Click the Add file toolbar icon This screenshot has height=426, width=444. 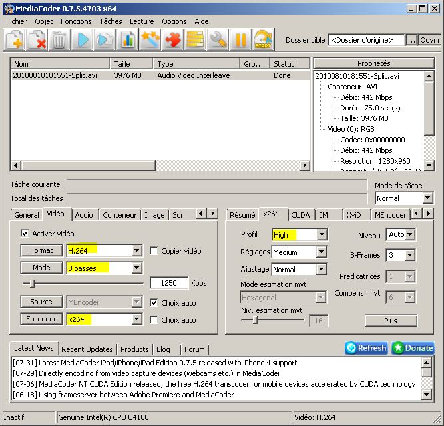14,40
